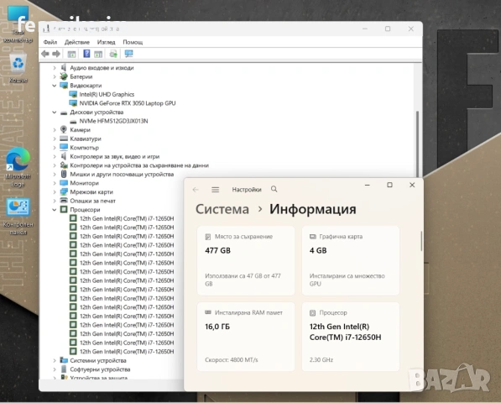The width and height of the screenshot is (501, 403).
Task: Open the hamburger menu in Settings
Action: 216,190
